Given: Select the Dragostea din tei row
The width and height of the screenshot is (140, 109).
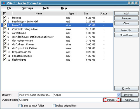Looking at the screenshot, I should (57, 52).
